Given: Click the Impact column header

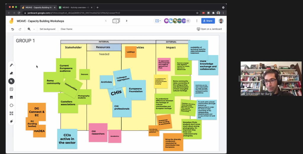Looking at the screenshot, I should (171, 47).
